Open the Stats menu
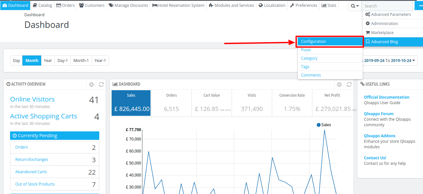This screenshot has width=423, height=194. [x=329, y=5]
